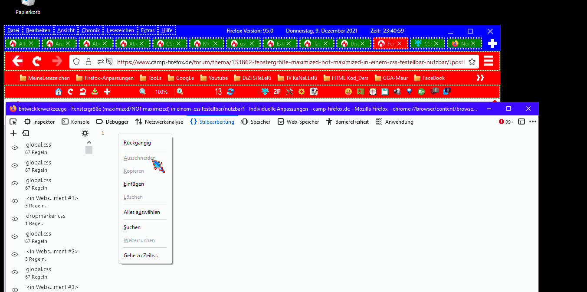
Task: Expand the bookmarks toolbar overflow chevron
Action: click(x=480, y=78)
